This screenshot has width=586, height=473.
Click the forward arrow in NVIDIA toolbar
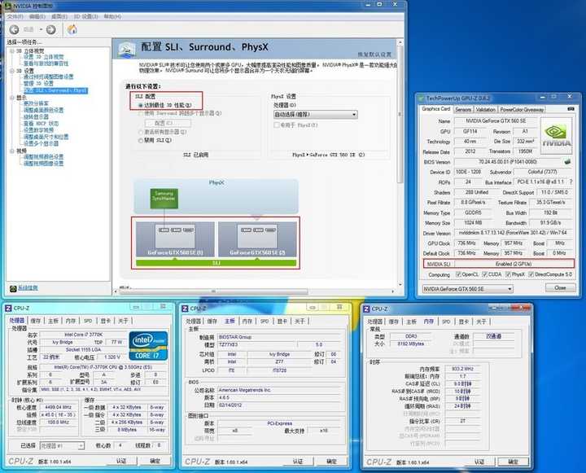[50, 29]
